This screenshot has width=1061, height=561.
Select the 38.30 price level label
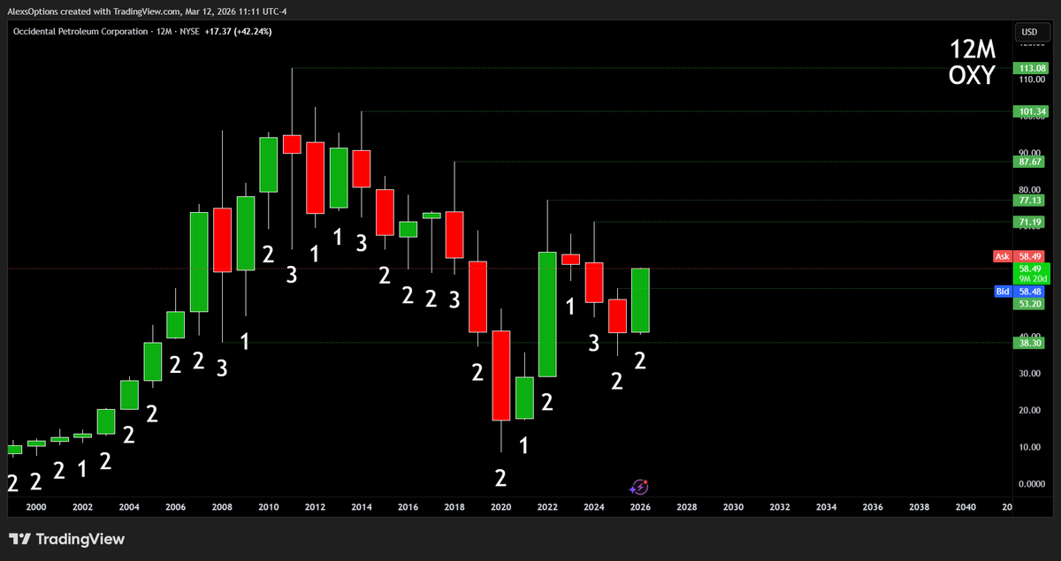[1030, 343]
